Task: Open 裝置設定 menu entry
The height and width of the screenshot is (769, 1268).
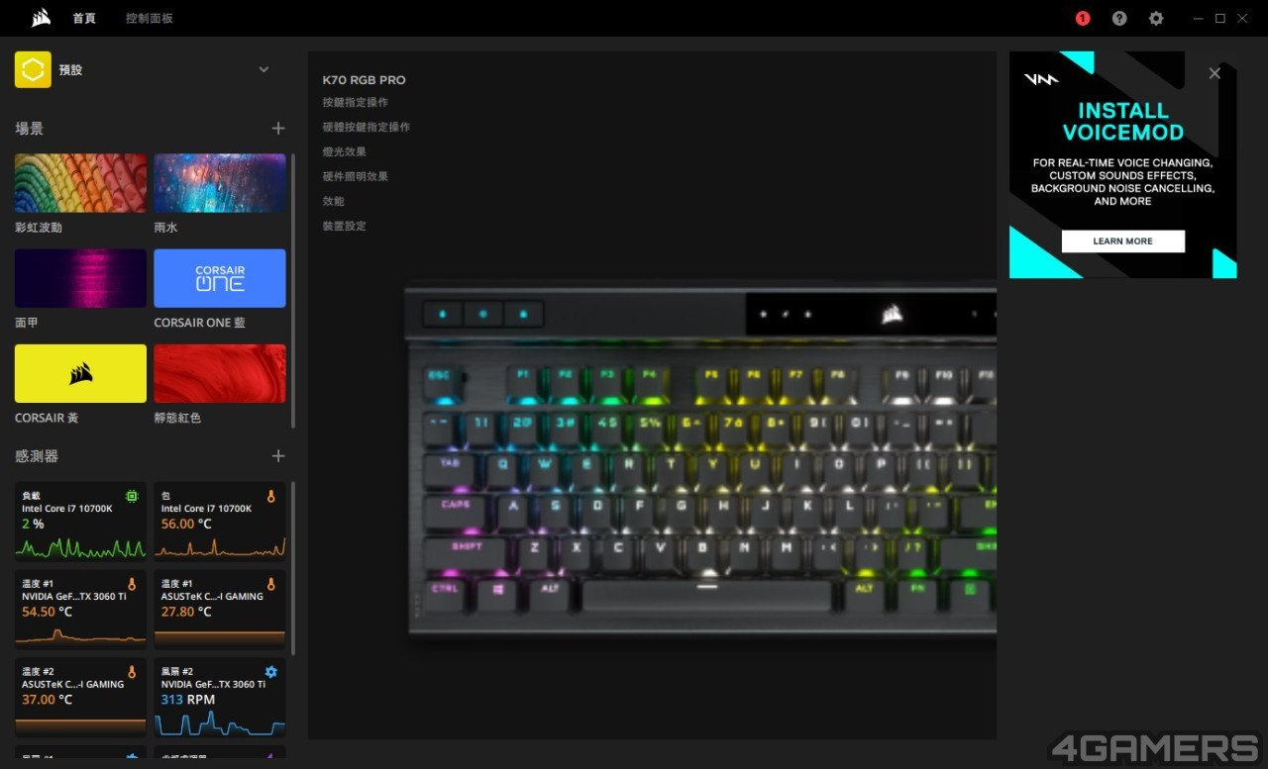Action: coord(344,226)
